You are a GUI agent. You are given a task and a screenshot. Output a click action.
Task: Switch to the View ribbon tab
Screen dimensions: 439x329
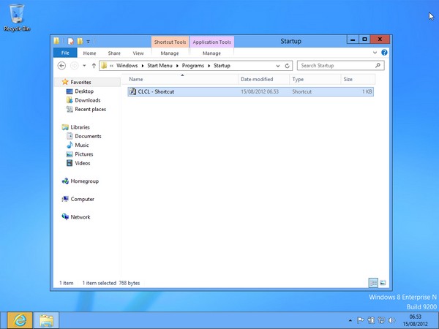pos(138,53)
